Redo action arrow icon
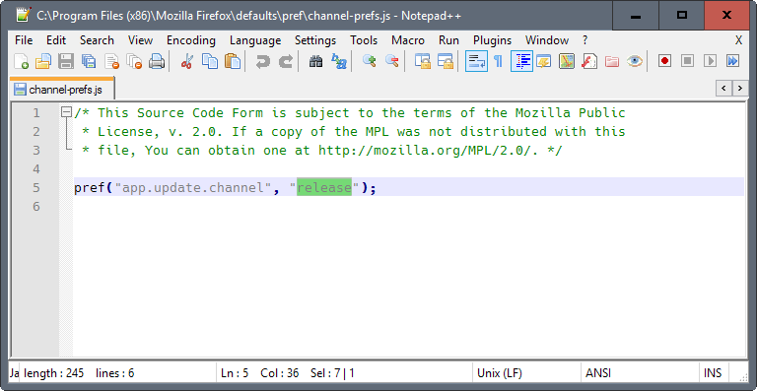This screenshot has width=757, height=391. click(286, 61)
